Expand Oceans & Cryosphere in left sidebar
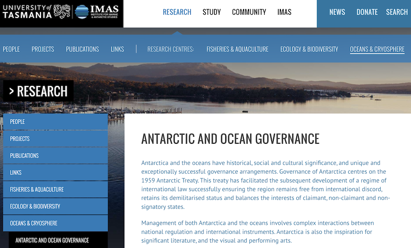The width and height of the screenshot is (411, 248). click(55, 223)
